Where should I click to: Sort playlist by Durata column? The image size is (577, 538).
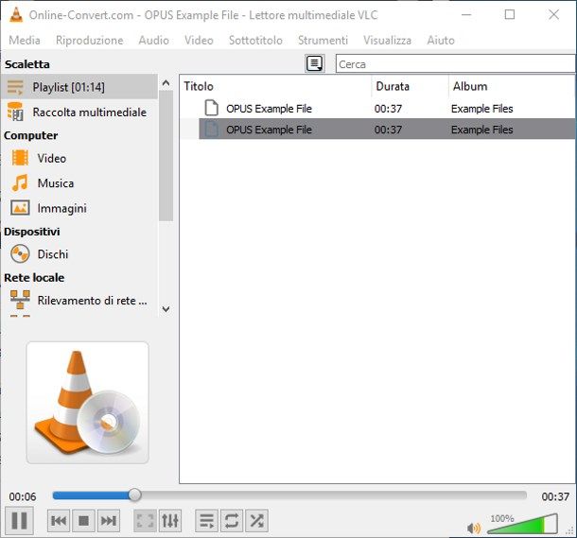tap(410, 86)
